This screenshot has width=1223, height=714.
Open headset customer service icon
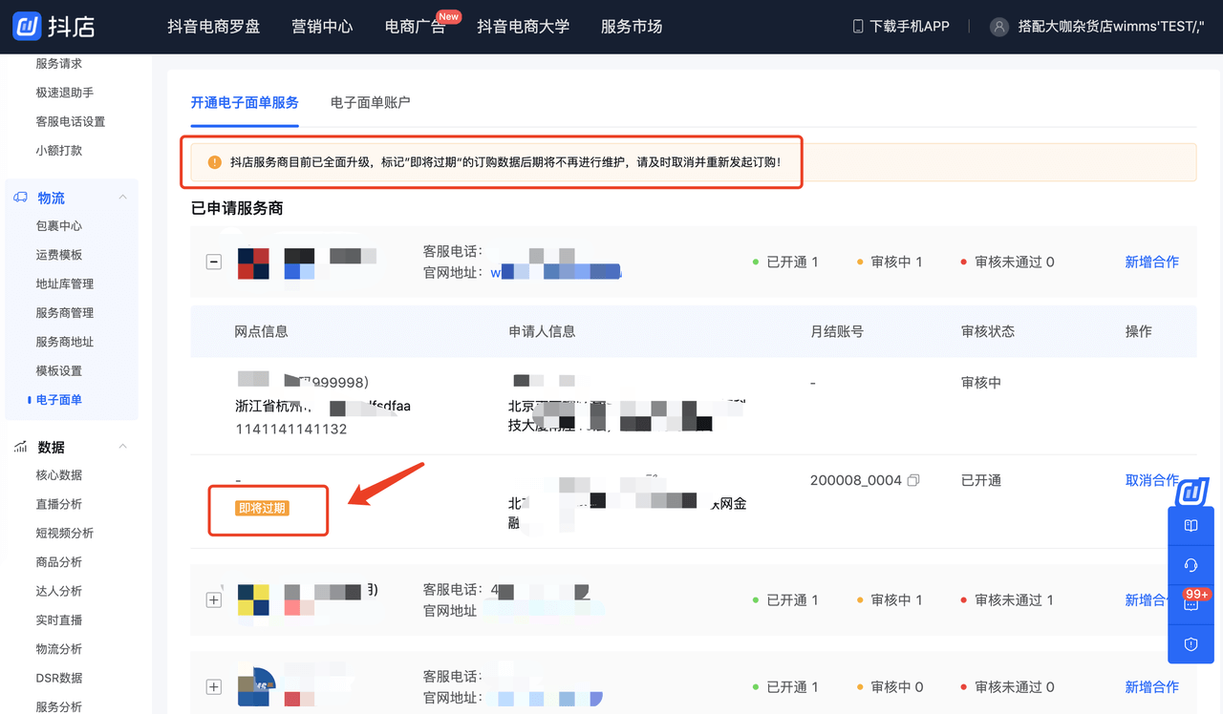(x=1191, y=565)
